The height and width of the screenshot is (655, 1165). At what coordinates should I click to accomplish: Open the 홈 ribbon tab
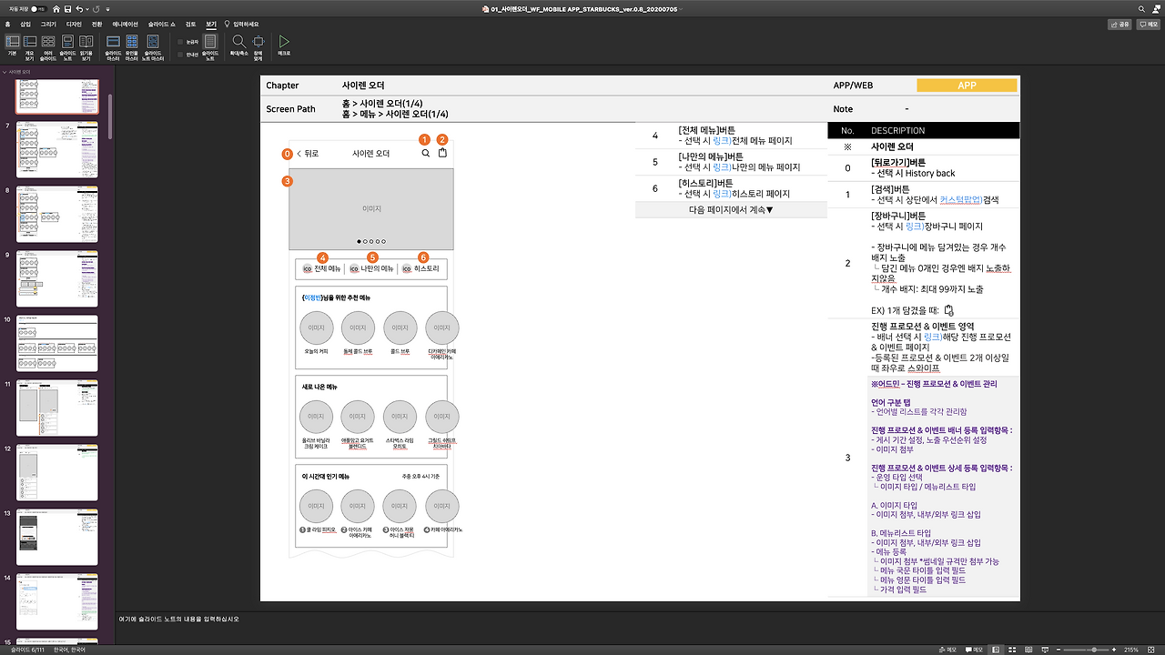tap(7, 24)
